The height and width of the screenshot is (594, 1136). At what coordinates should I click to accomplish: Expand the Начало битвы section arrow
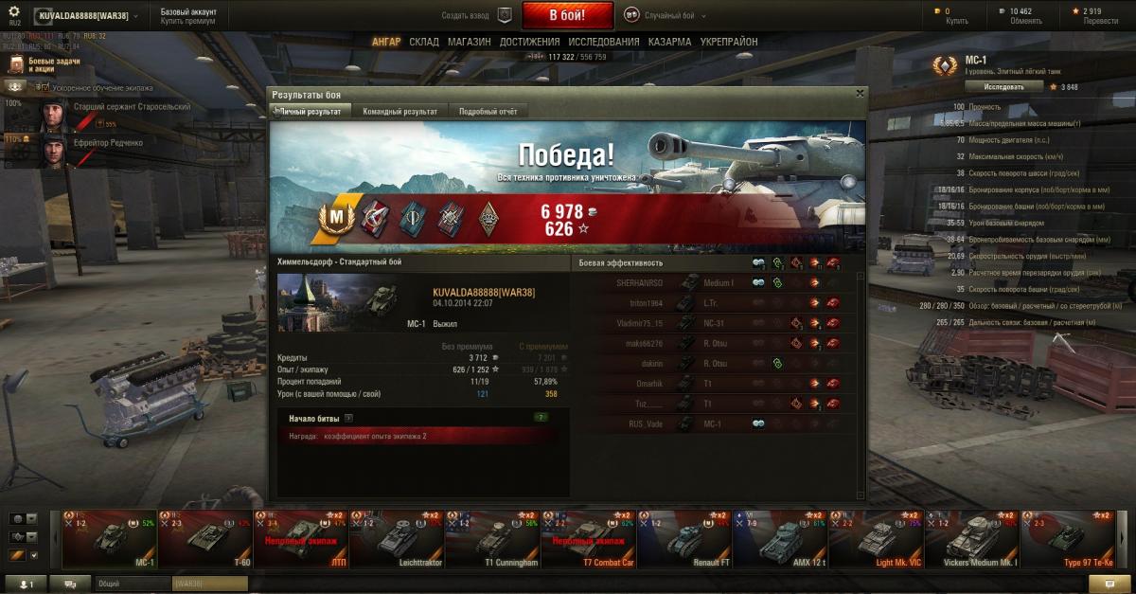(x=348, y=417)
